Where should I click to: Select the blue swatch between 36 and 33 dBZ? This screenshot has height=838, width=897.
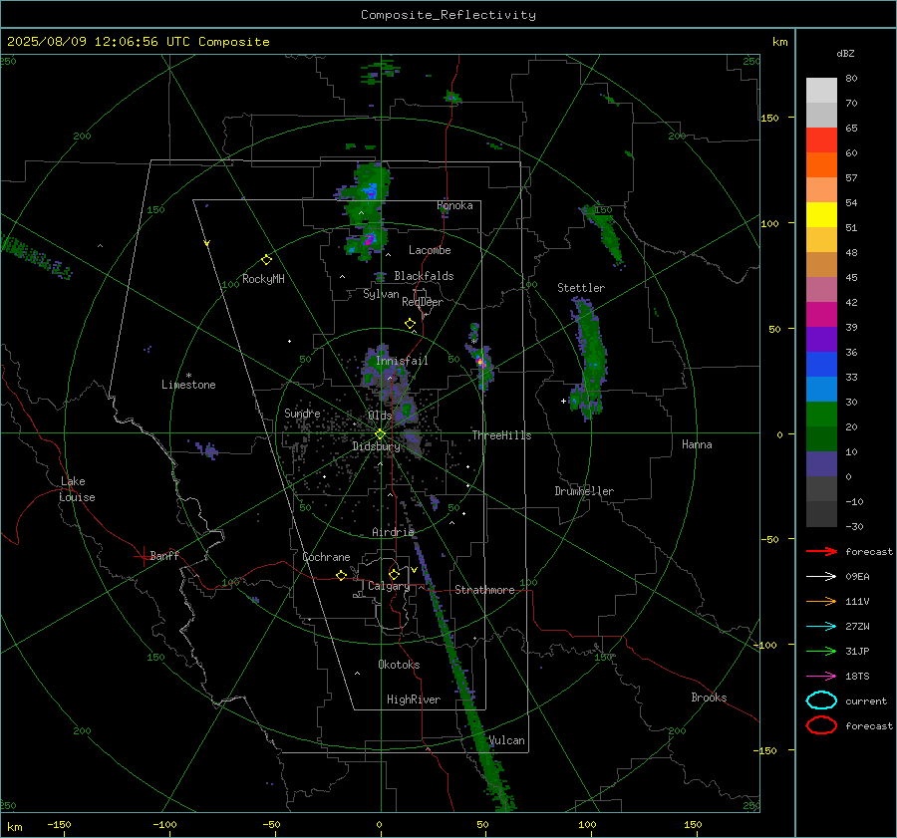click(x=821, y=365)
